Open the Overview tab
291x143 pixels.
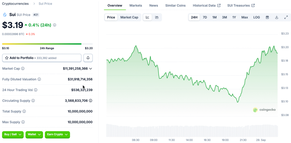tap(115, 5)
